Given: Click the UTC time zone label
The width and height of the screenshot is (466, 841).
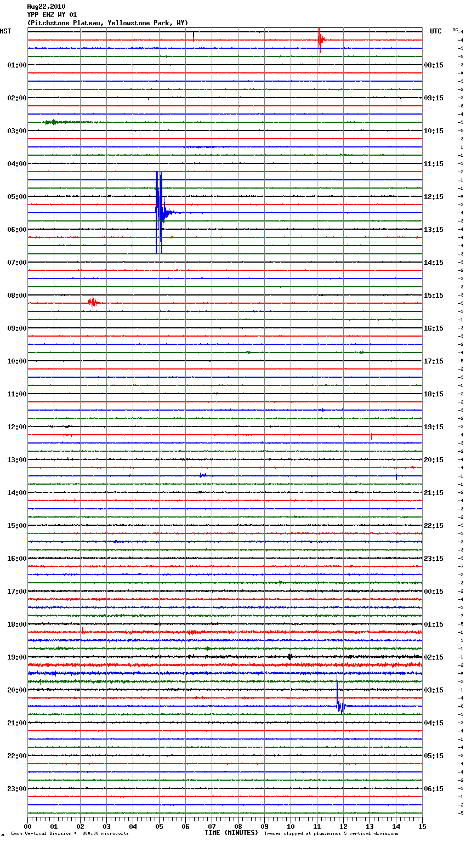Looking at the screenshot, I should pyautogui.click(x=436, y=31).
